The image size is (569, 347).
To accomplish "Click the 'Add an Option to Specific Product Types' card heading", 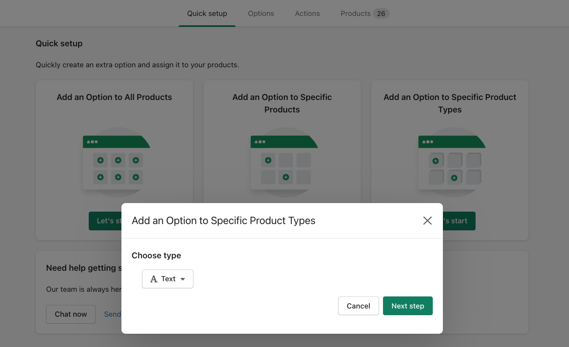I will (450, 103).
